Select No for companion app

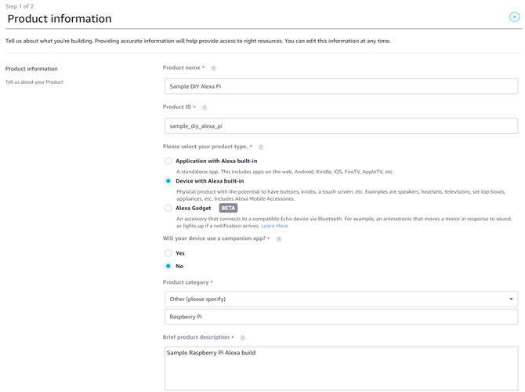click(168, 266)
